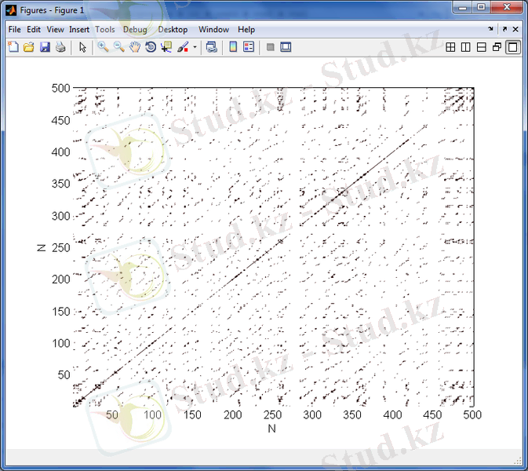Click the y-axis tick label 500
Screen dimensions: 528x471
coord(60,88)
